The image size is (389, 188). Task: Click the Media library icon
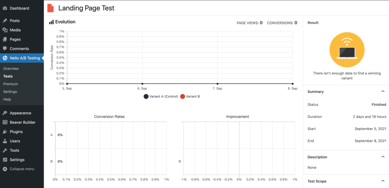(5, 30)
